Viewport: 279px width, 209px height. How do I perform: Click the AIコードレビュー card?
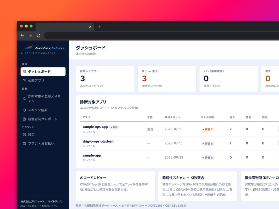[x=115, y=186]
